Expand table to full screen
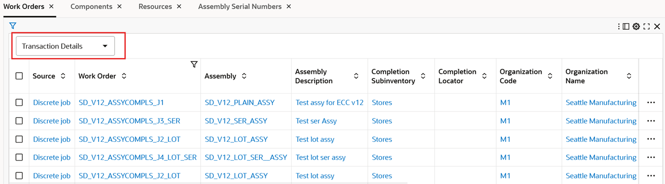This screenshot has width=665, height=184. pos(647,26)
